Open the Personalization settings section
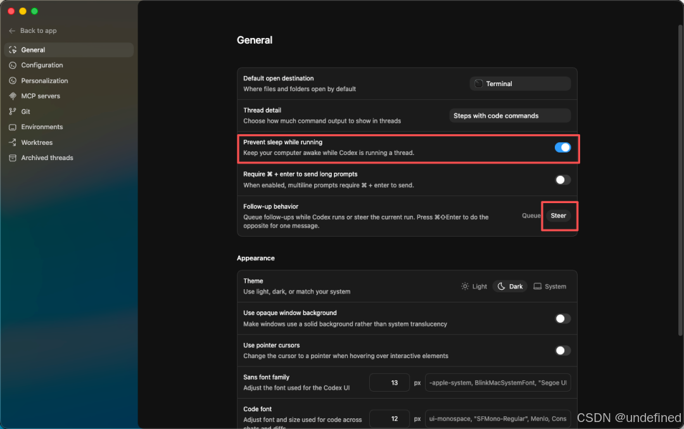 coord(69,80)
